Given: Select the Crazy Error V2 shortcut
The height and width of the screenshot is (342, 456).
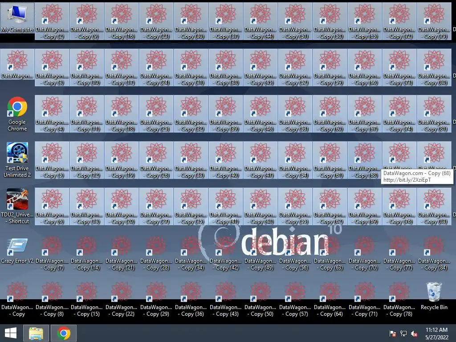Looking at the screenshot, I should 17,251.
